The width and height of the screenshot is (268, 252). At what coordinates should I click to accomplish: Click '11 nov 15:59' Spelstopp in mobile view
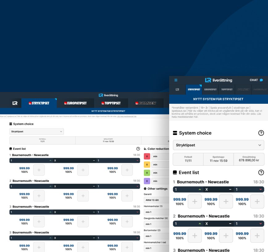pyautogui.click(x=218, y=161)
